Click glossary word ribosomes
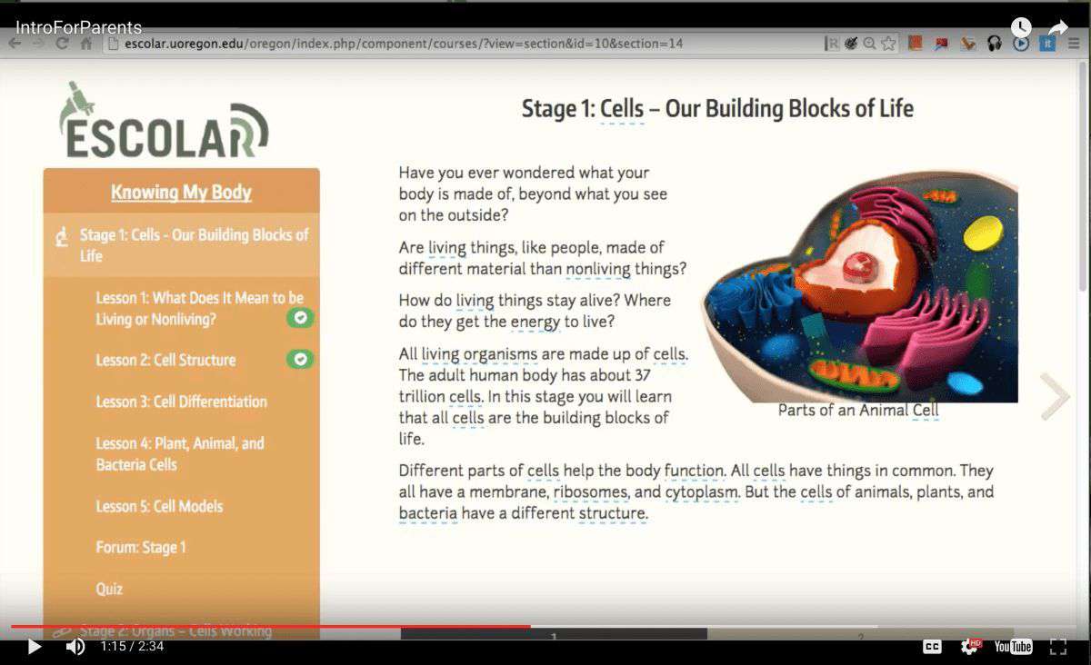This screenshot has width=1091, height=665. click(591, 491)
